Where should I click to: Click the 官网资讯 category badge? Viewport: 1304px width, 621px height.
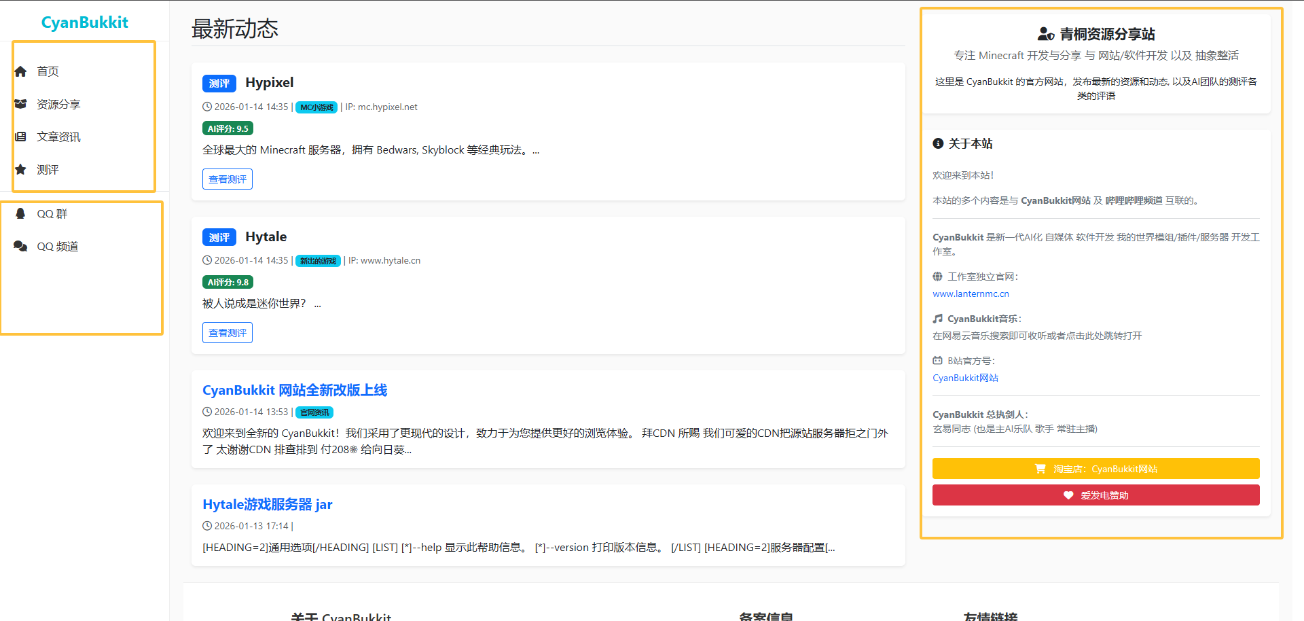pyautogui.click(x=314, y=412)
